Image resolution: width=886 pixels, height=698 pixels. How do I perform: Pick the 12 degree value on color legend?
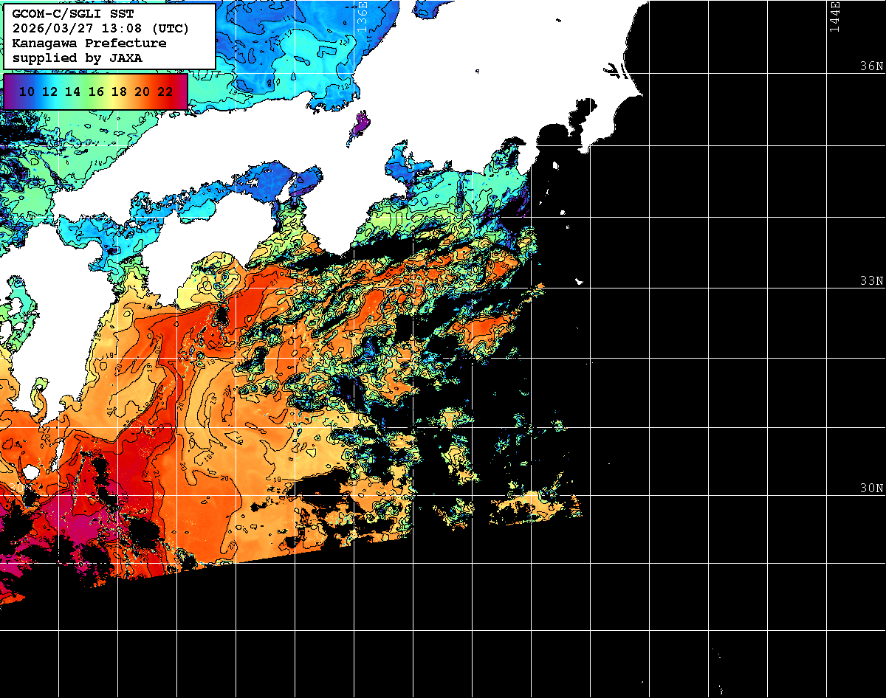(x=50, y=91)
